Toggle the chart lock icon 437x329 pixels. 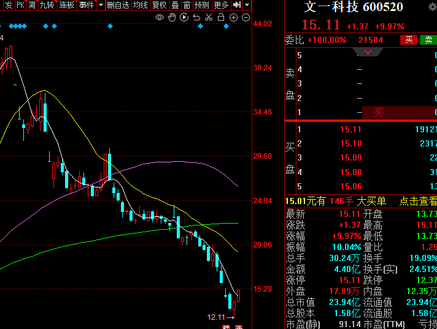(x=221, y=17)
